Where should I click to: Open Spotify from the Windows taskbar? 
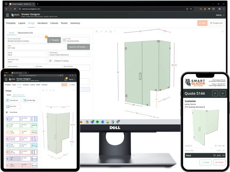[97, 122]
